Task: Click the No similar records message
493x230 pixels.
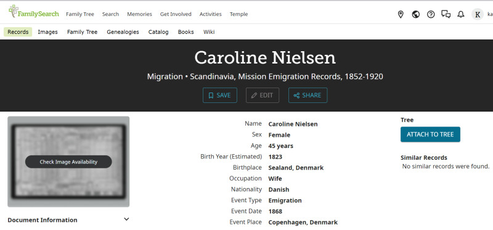Action: pyautogui.click(x=446, y=166)
